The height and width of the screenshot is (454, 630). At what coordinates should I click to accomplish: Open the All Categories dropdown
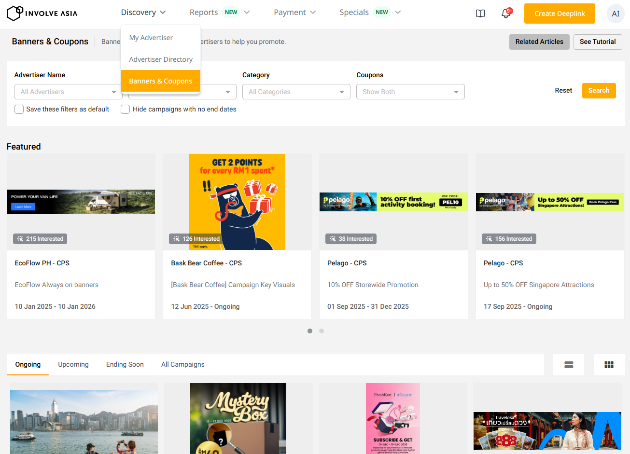point(296,92)
